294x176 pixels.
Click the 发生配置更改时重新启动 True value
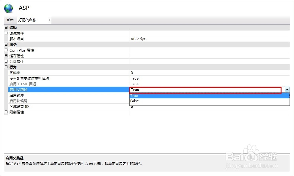[135, 79]
